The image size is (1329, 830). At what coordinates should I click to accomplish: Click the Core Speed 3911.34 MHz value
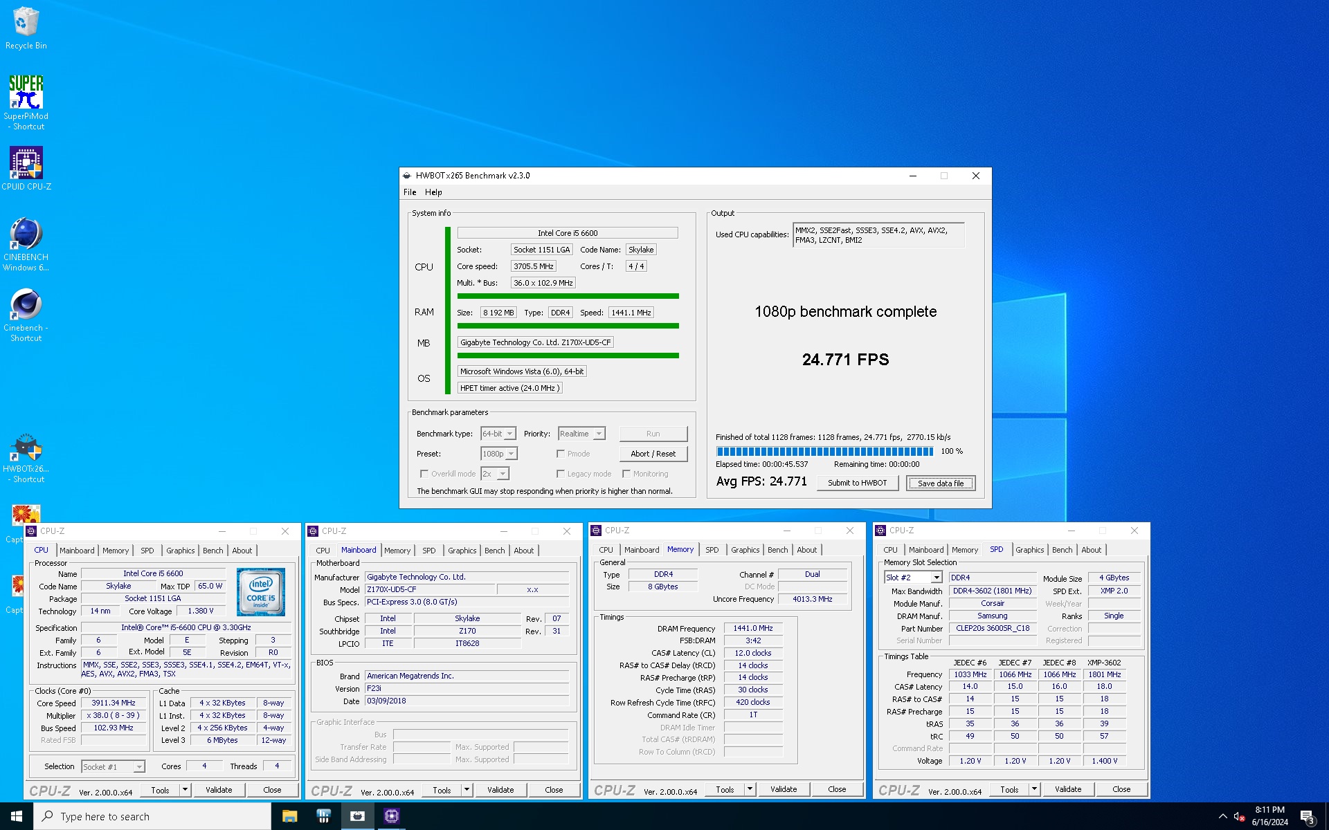[114, 703]
